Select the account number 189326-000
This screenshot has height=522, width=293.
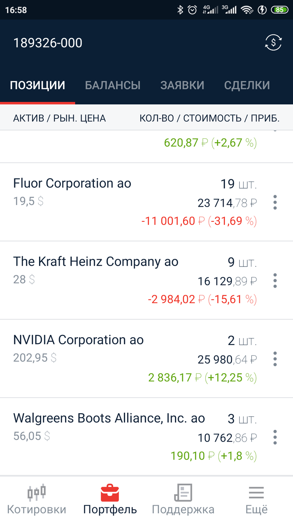pyautogui.click(x=48, y=42)
